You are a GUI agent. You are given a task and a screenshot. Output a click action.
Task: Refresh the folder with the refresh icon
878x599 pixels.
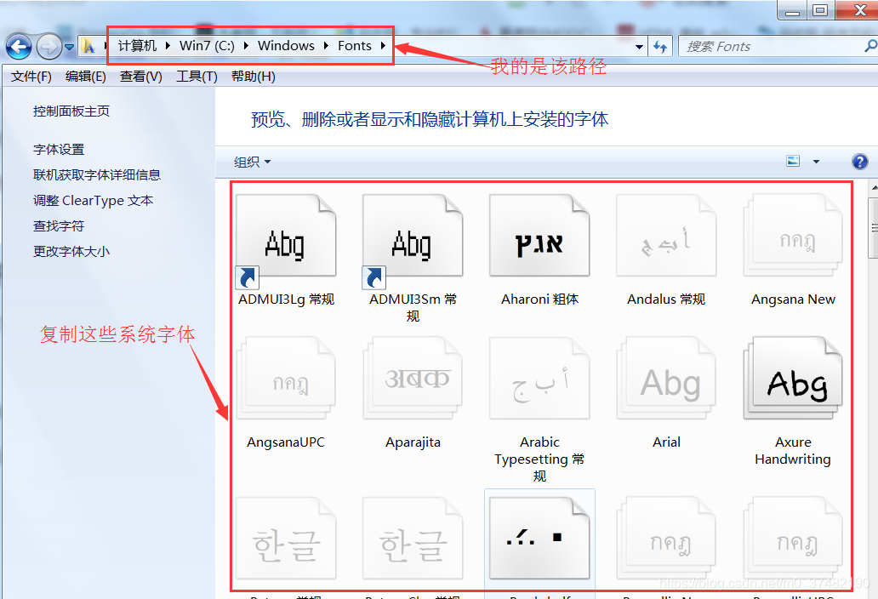(661, 46)
